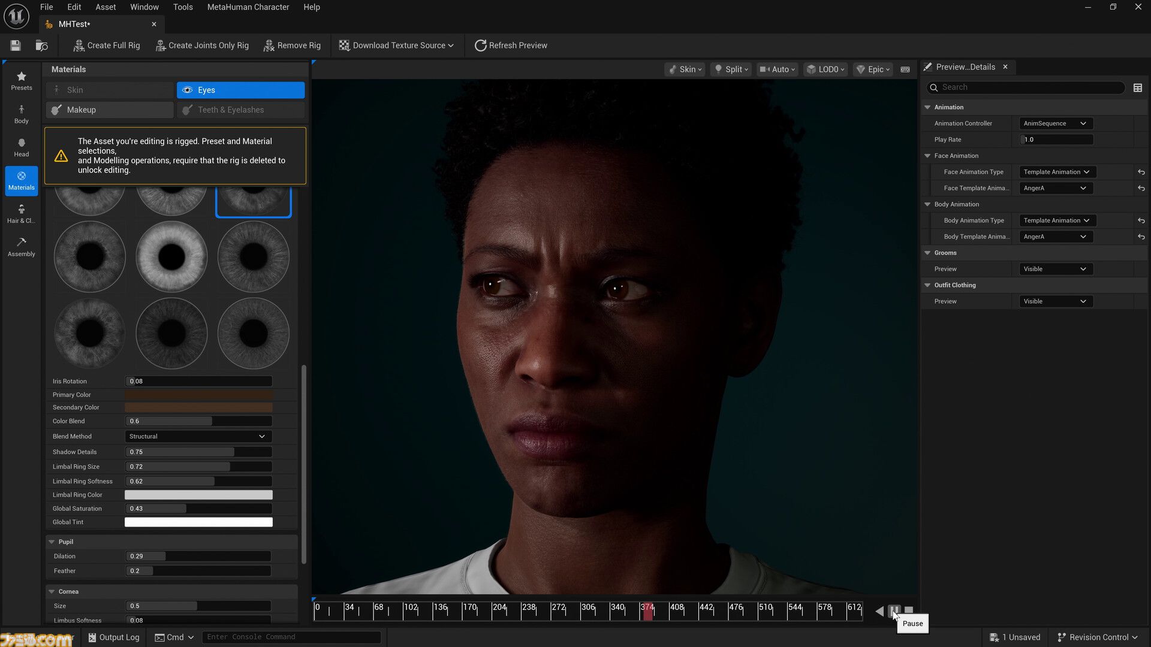Open the Window menu
The width and height of the screenshot is (1151, 647).
coord(144,7)
